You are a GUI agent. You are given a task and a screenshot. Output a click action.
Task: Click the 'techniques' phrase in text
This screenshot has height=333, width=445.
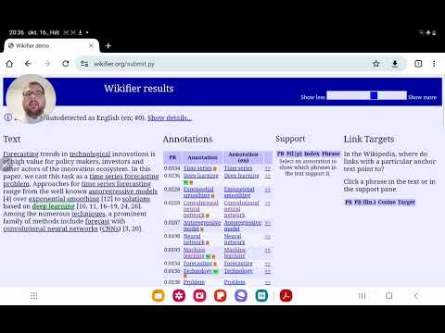[x=88, y=214]
